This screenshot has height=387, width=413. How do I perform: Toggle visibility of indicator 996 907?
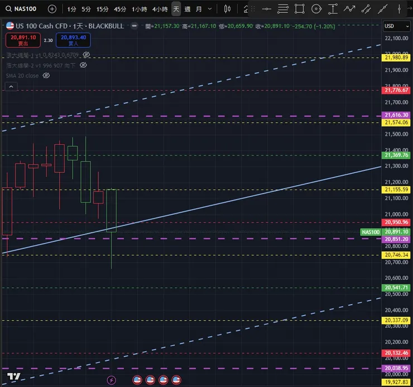point(83,65)
